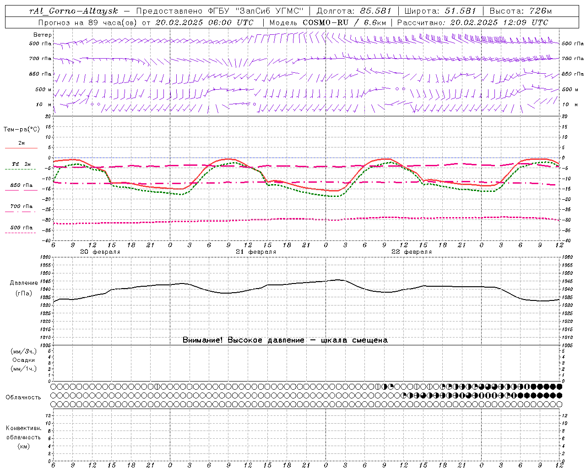Select the 850 гПа temperature legend entry
The height and width of the screenshot is (469, 586).
click(x=21, y=185)
